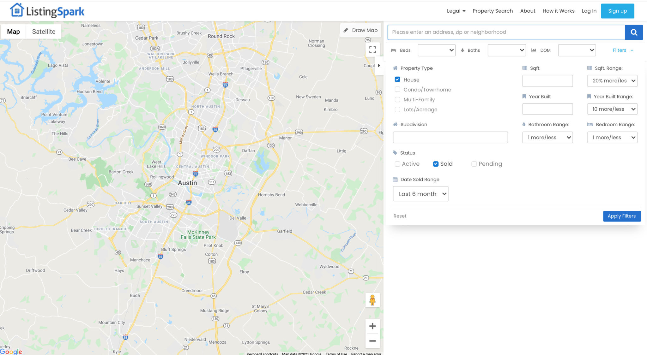Zoom out on the map
This screenshot has height=355, width=647.
[x=372, y=341]
